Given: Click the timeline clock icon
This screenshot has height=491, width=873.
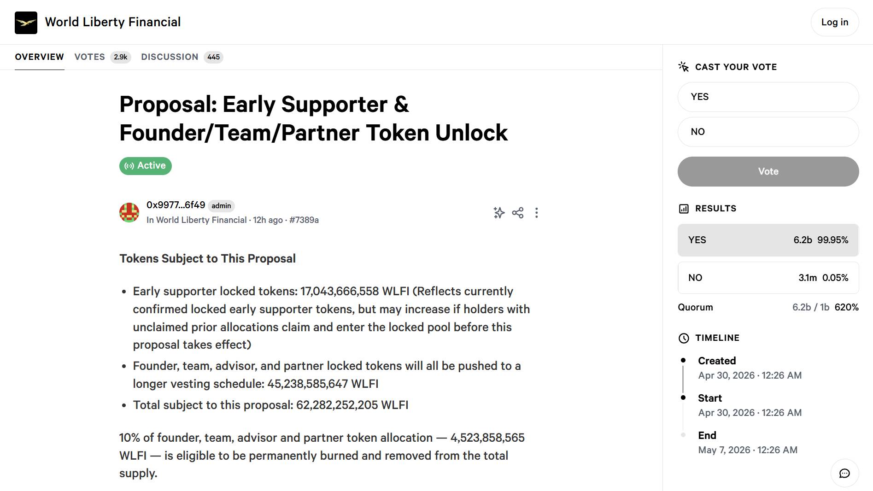Looking at the screenshot, I should coord(684,338).
